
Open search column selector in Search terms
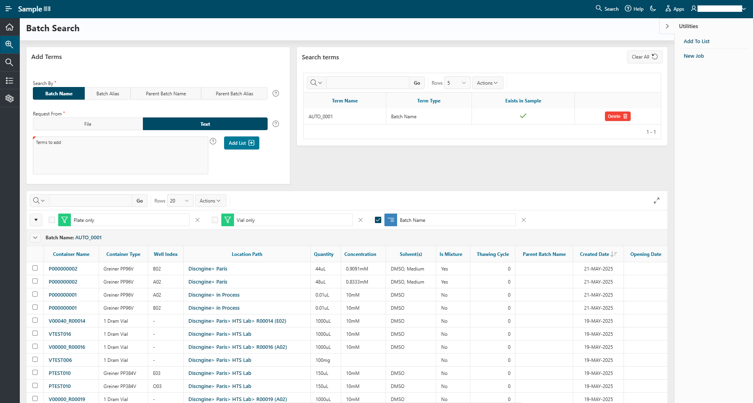click(316, 83)
